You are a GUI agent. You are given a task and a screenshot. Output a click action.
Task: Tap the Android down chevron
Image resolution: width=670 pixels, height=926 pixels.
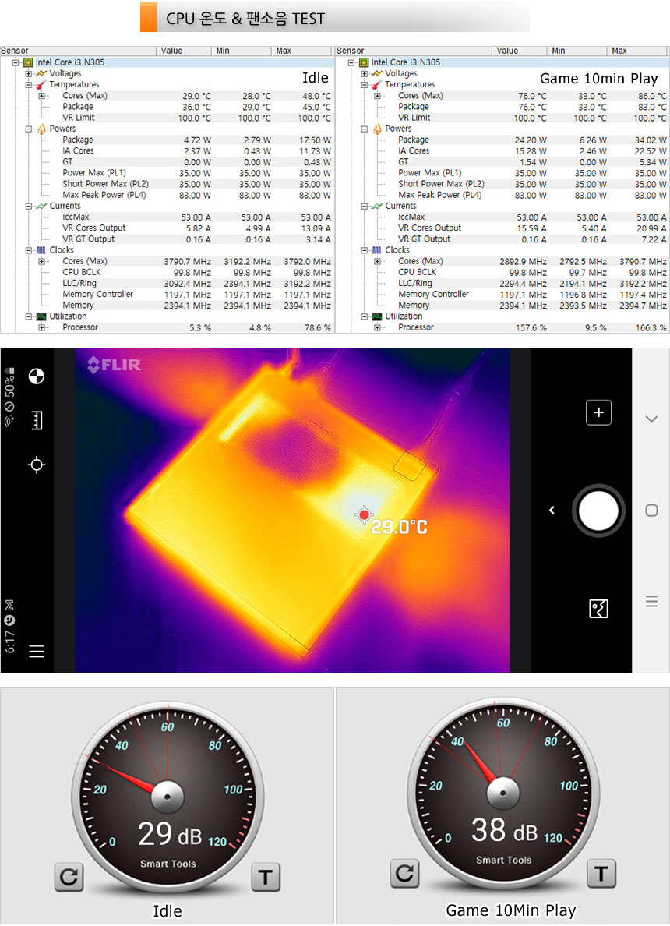pyautogui.click(x=651, y=419)
